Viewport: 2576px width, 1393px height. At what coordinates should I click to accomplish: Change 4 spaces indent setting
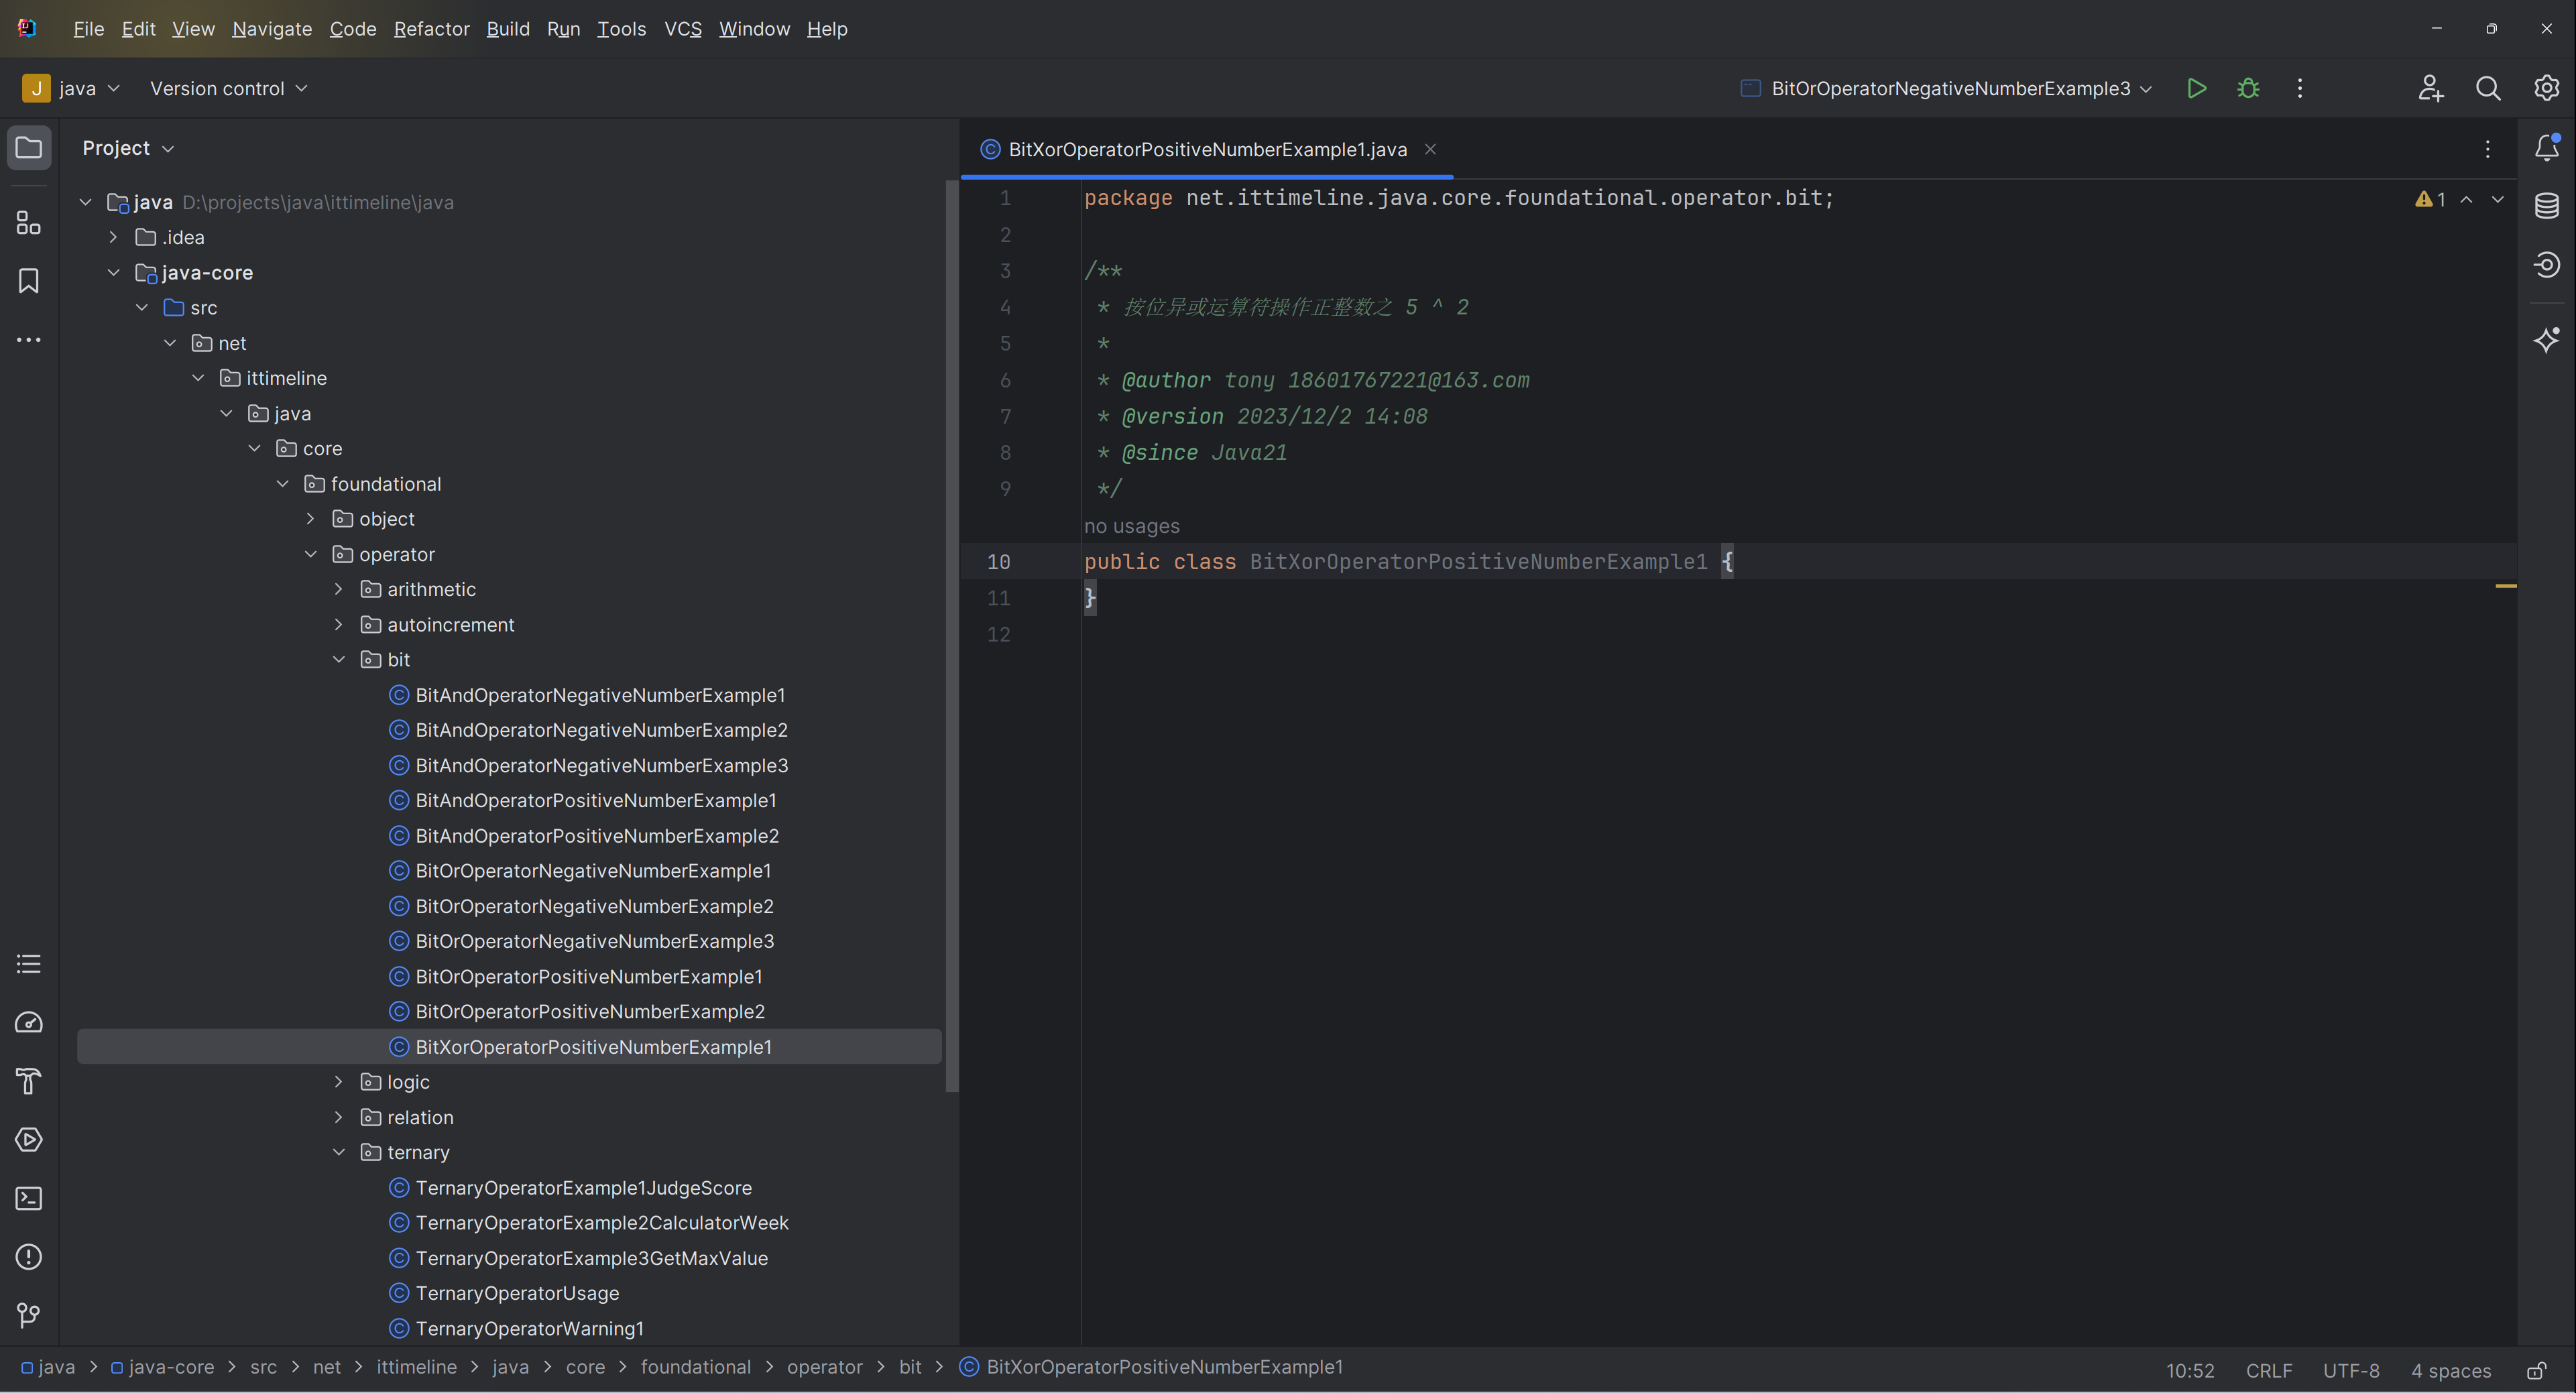coord(2450,1370)
